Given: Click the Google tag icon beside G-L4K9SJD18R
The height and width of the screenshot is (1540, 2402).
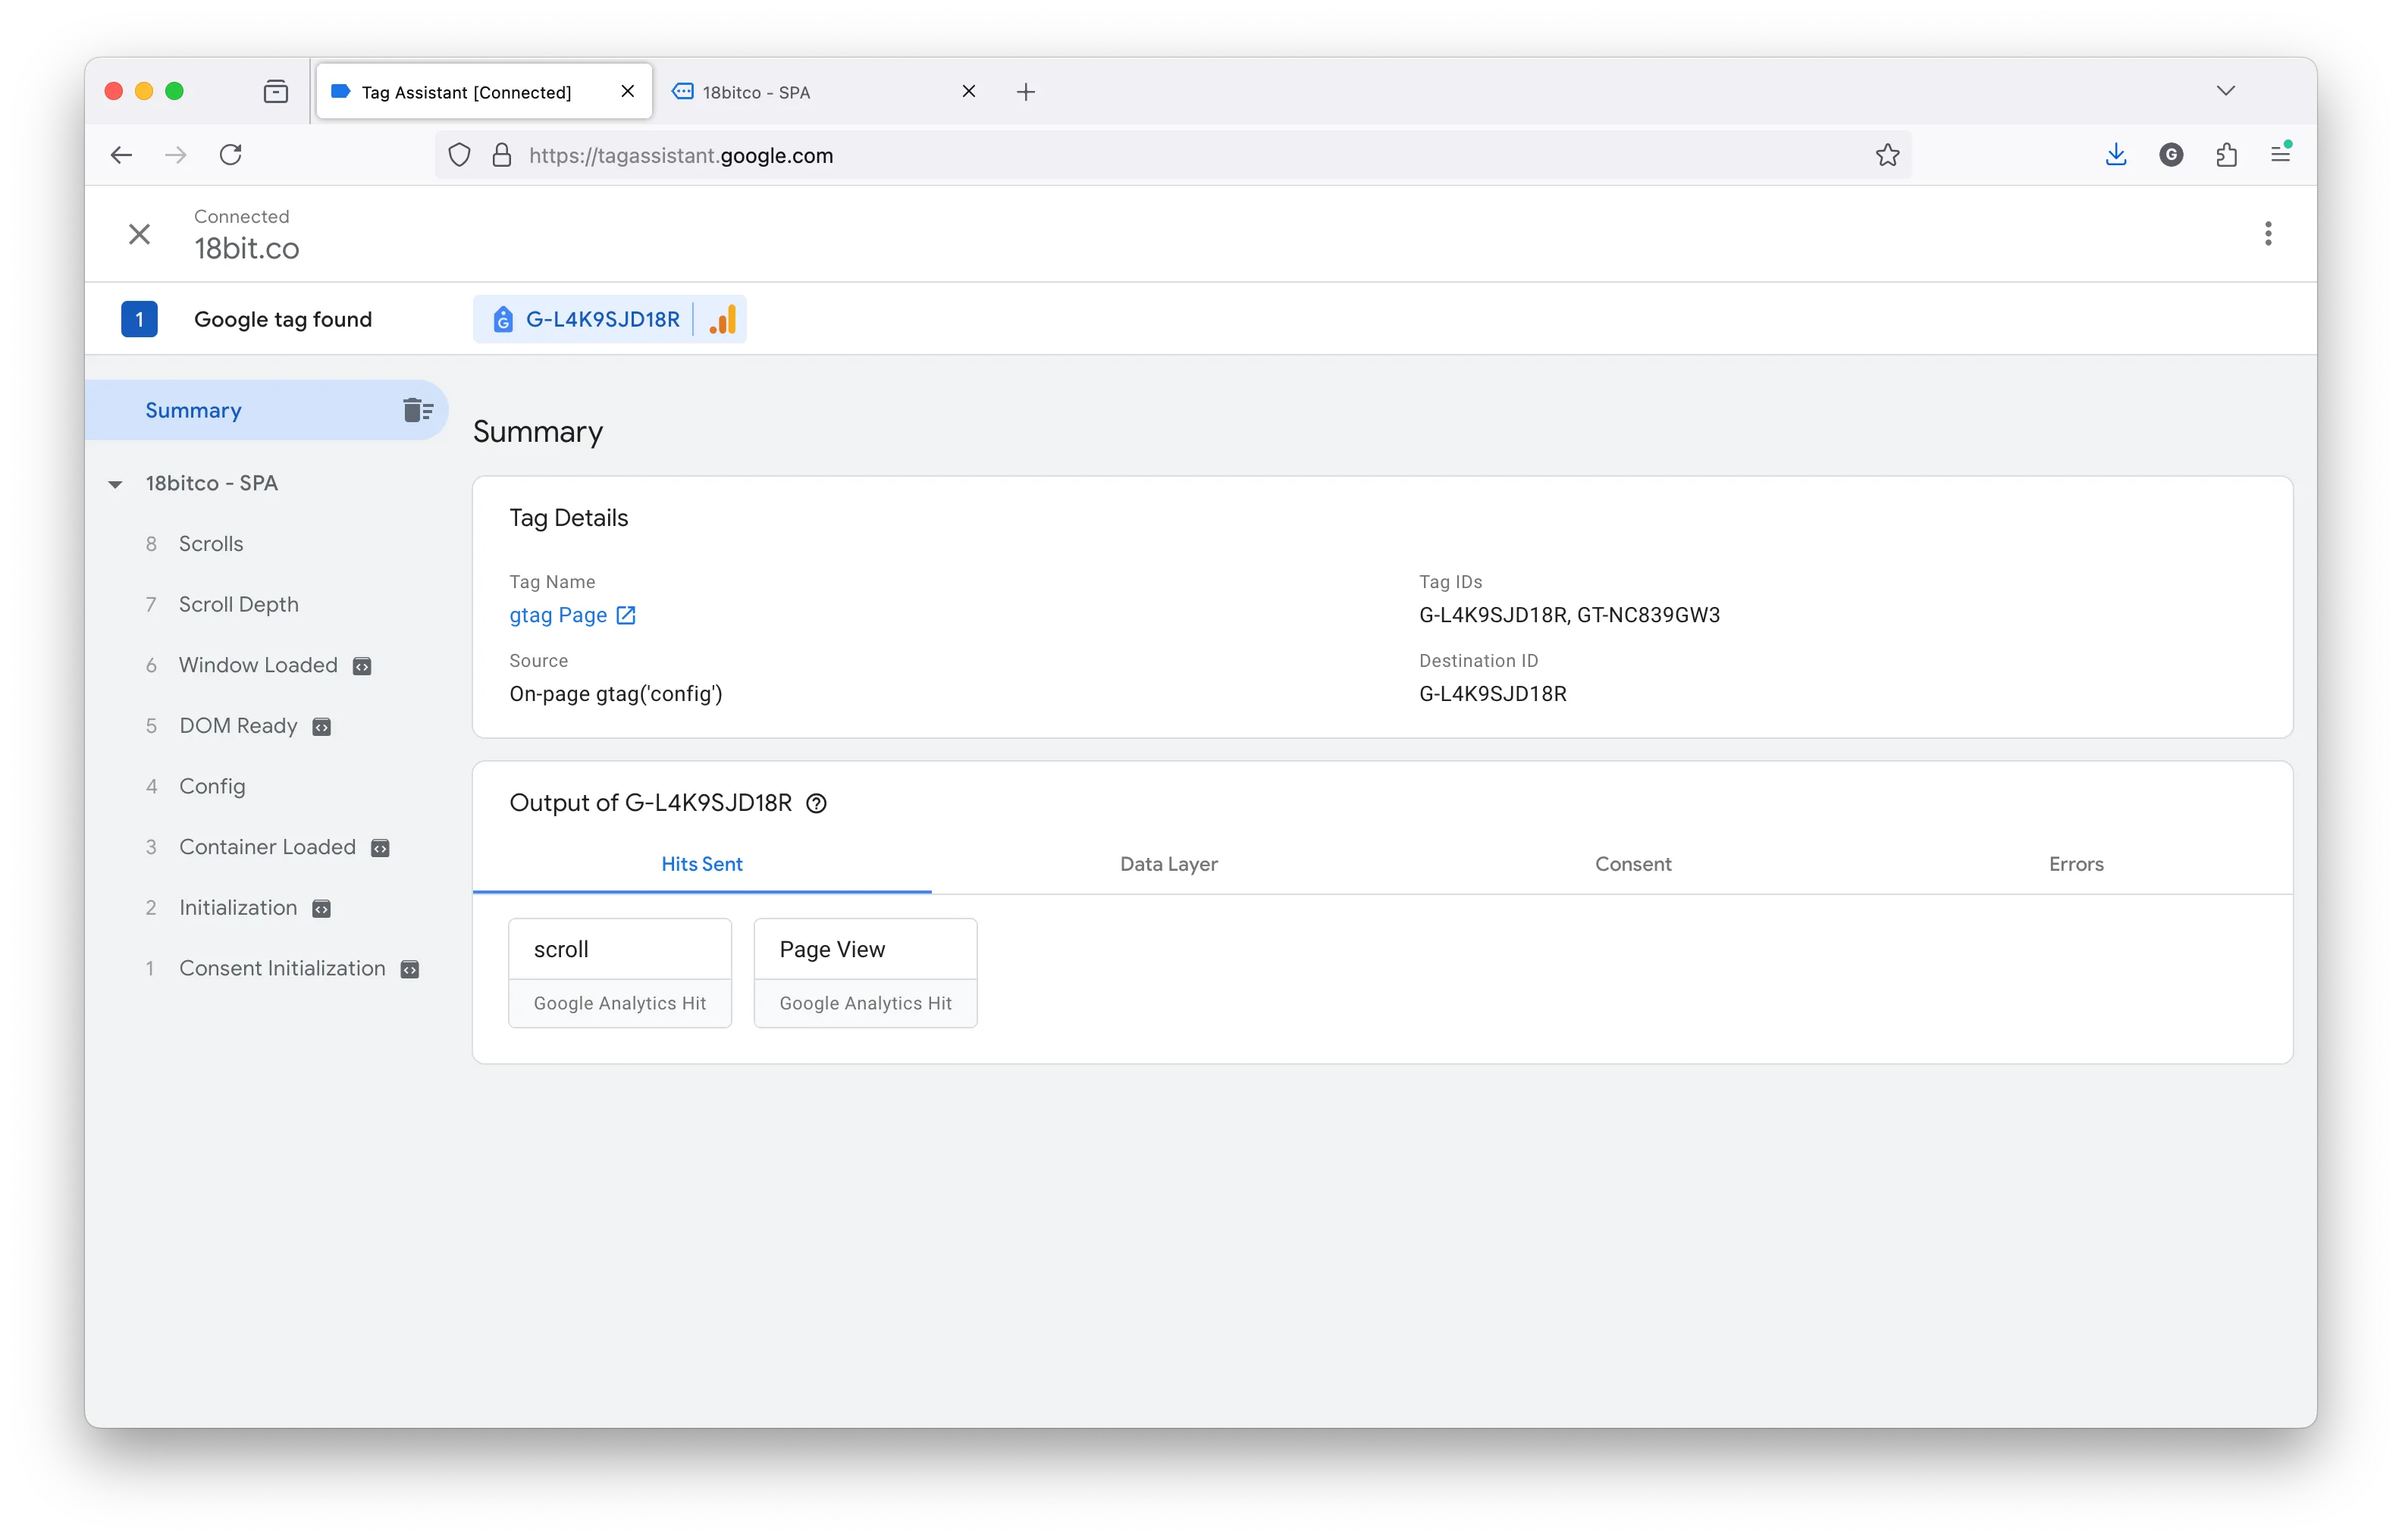Looking at the screenshot, I should (x=503, y=319).
